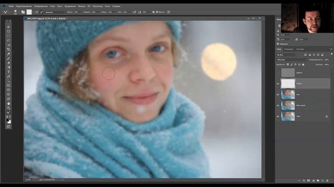Open the Изображение menu
The width and height of the screenshot is (334, 187).
click(41, 6)
